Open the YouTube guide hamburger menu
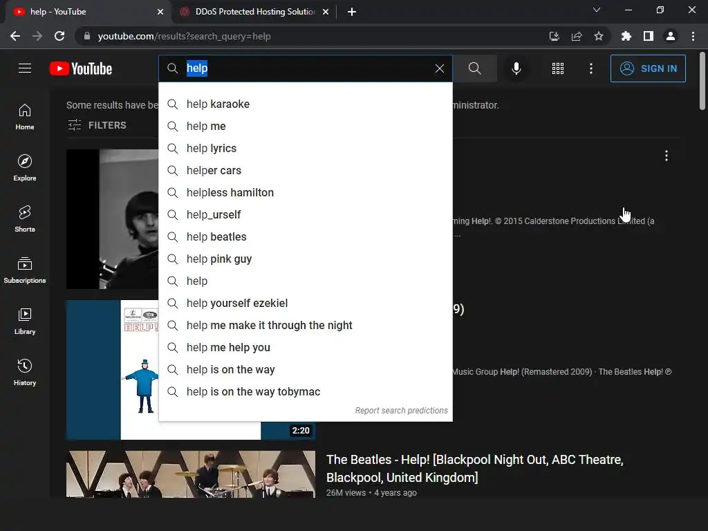 [x=25, y=68]
